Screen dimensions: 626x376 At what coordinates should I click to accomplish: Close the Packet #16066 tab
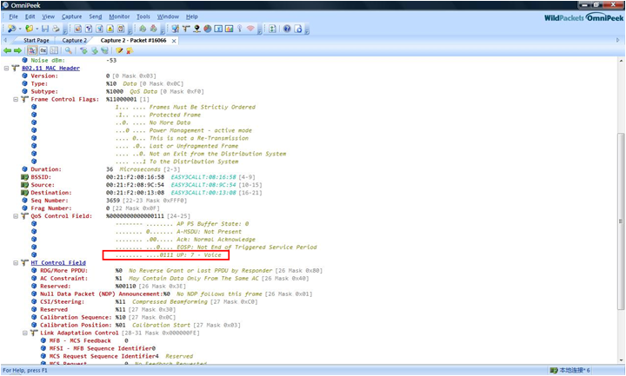(174, 41)
